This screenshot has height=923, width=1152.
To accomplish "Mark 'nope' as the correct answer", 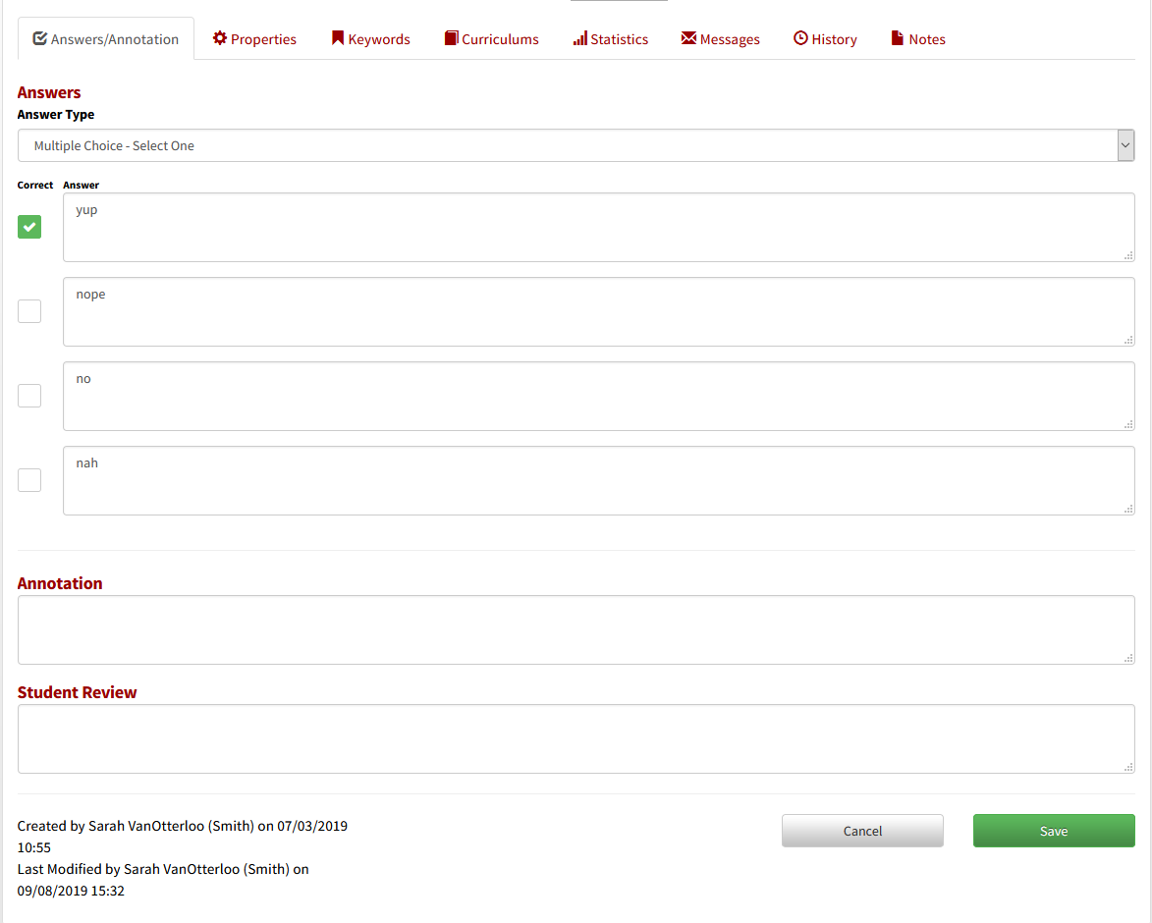I will click(x=29, y=311).
